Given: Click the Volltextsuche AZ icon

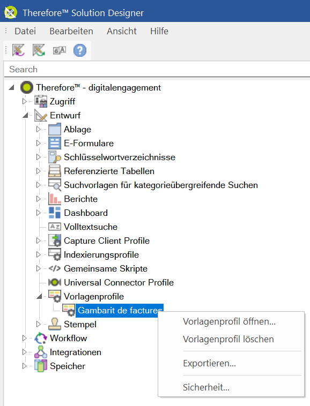Looking at the screenshot, I should point(55,227).
